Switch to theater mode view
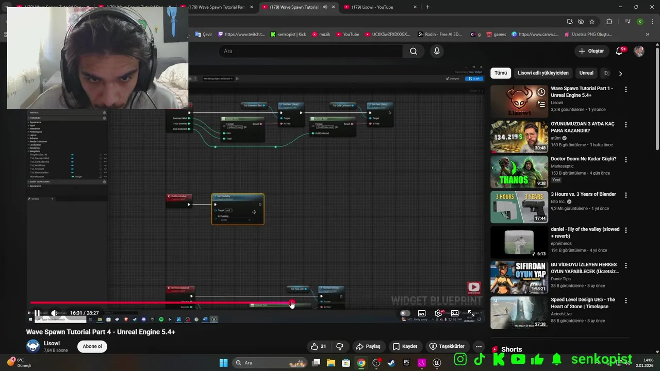This screenshot has width=660, height=371. coord(455,313)
